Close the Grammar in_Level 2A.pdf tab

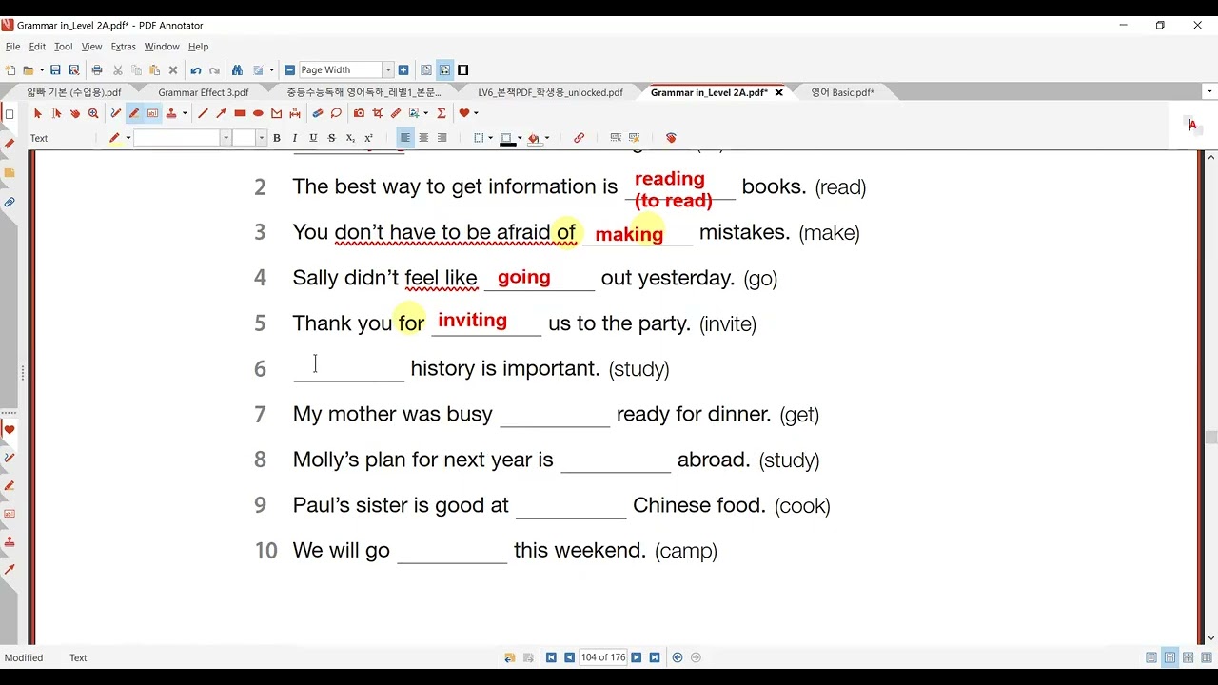(x=779, y=92)
